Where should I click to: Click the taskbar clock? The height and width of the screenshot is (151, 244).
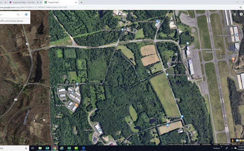241,148
